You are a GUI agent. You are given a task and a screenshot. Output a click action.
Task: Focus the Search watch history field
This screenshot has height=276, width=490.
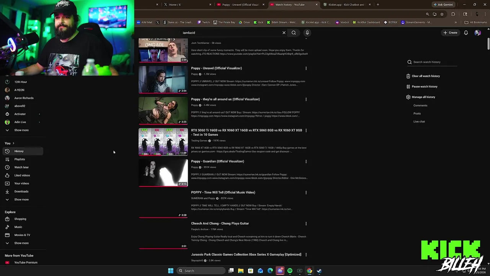point(432,62)
